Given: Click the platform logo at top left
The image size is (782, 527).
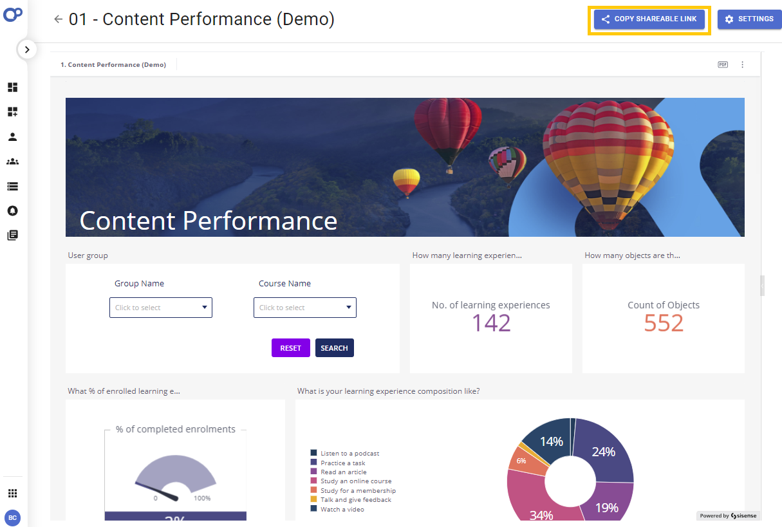Looking at the screenshot, I should tap(13, 14).
